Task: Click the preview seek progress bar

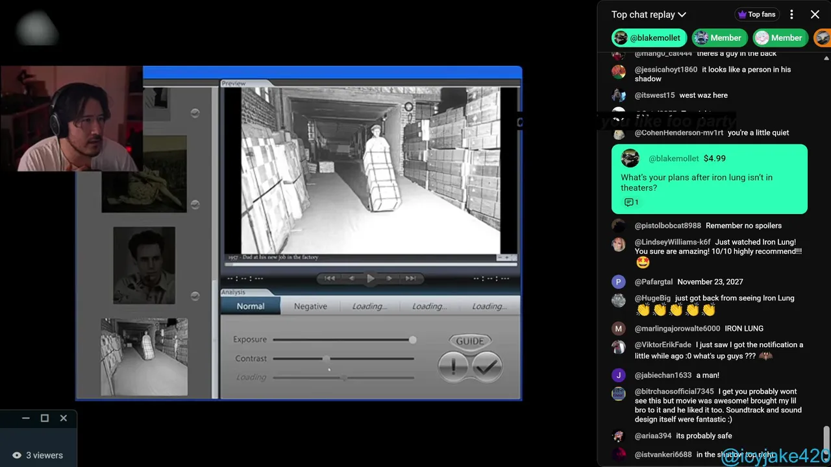Action: coord(371,264)
